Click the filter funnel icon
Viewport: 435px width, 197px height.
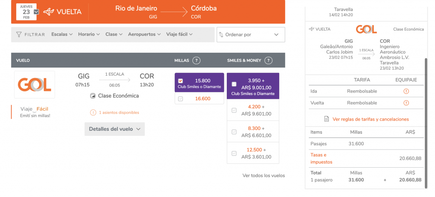click(x=19, y=34)
